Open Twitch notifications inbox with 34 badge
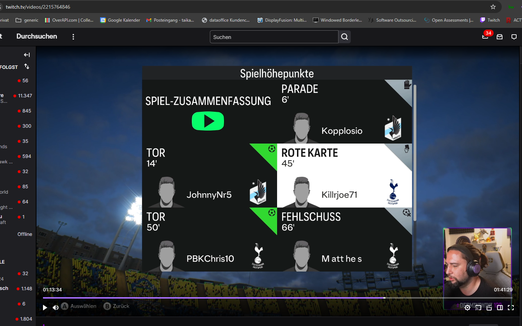The image size is (522, 326). click(485, 36)
